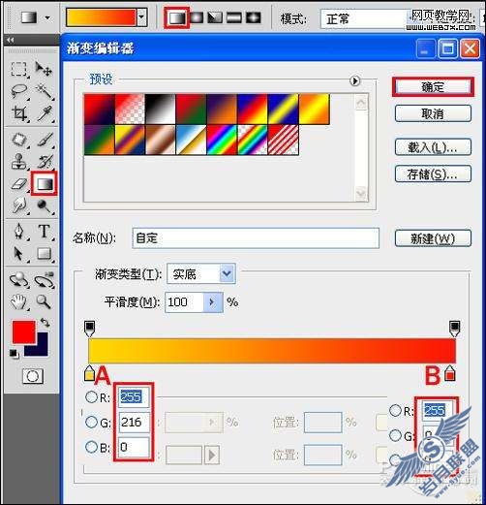
Task: Select the 3D Rotate tool
Action: (x=18, y=280)
